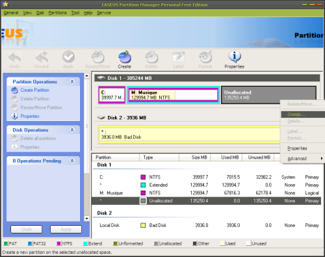Choose Resize/Move... in the context menu
The image size is (325, 257).
pos(303,104)
